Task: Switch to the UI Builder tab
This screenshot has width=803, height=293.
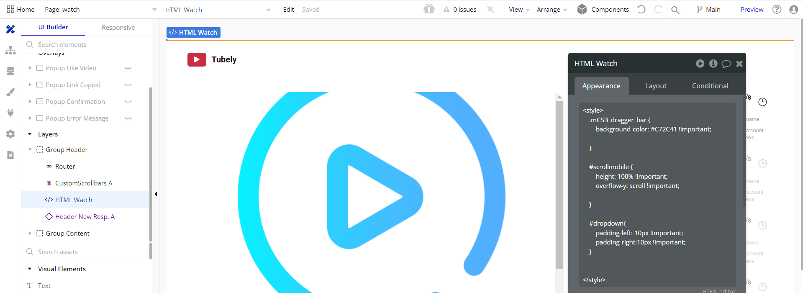Action: pyautogui.click(x=53, y=27)
